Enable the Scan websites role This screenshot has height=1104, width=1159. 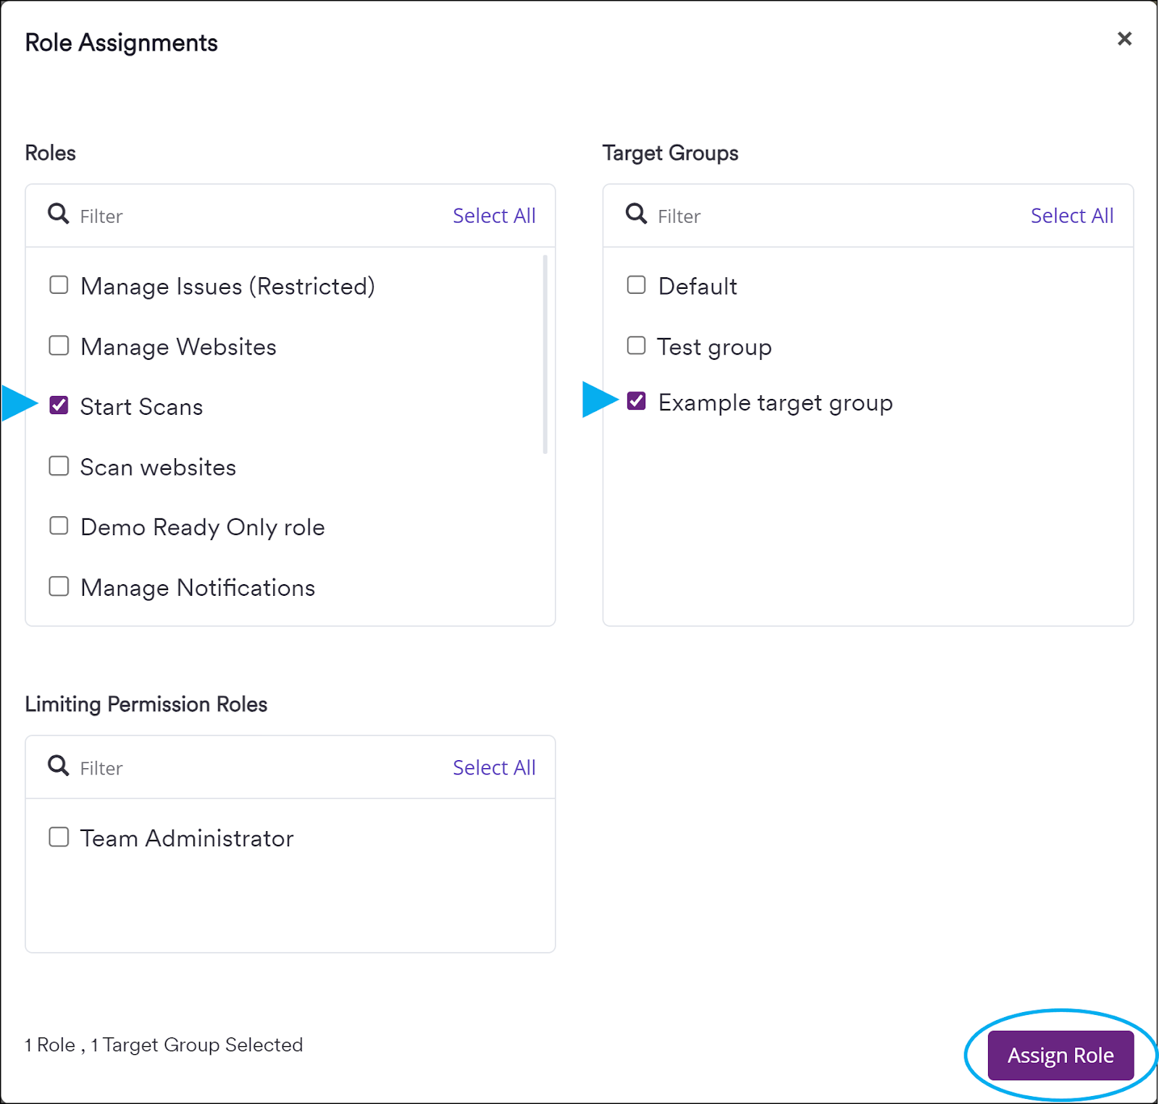(x=59, y=466)
